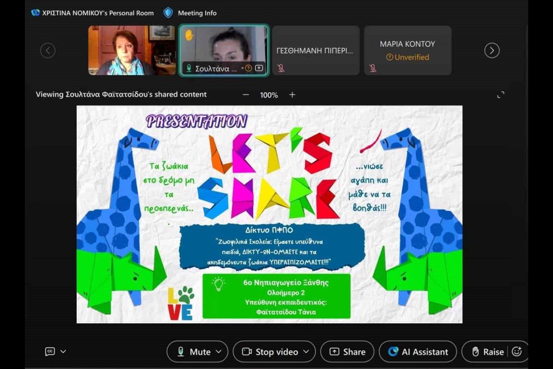Mute the microphone

click(194, 352)
